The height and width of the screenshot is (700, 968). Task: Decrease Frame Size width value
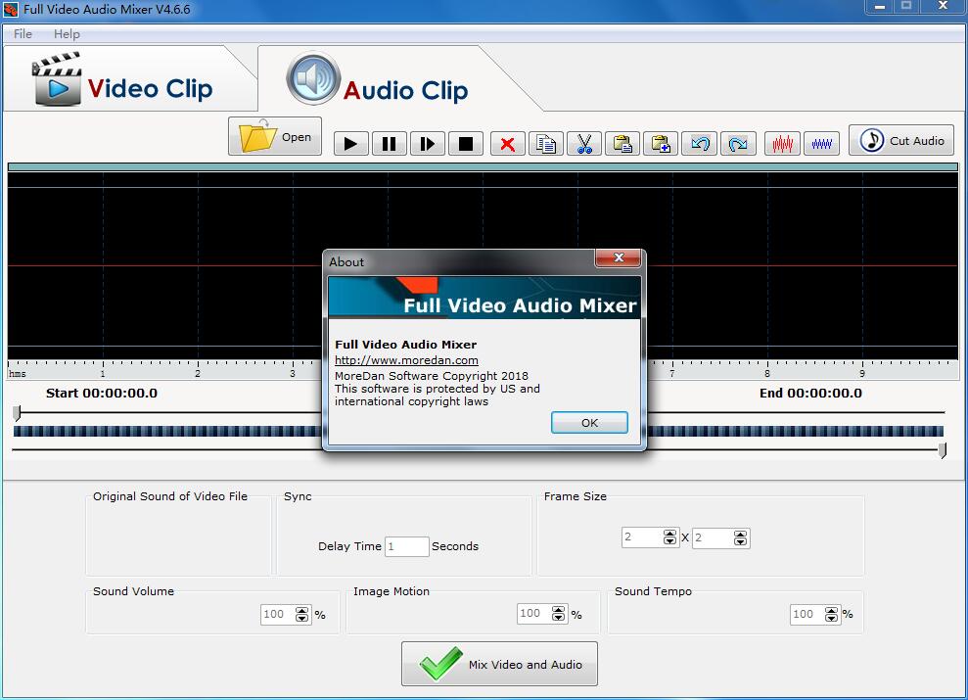pyautogui.click(x=669, y=542)
